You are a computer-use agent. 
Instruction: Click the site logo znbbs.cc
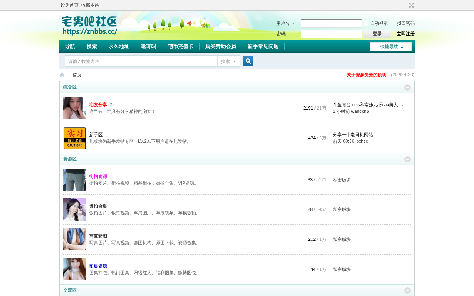pyautogui.click(x=89, y=26)
